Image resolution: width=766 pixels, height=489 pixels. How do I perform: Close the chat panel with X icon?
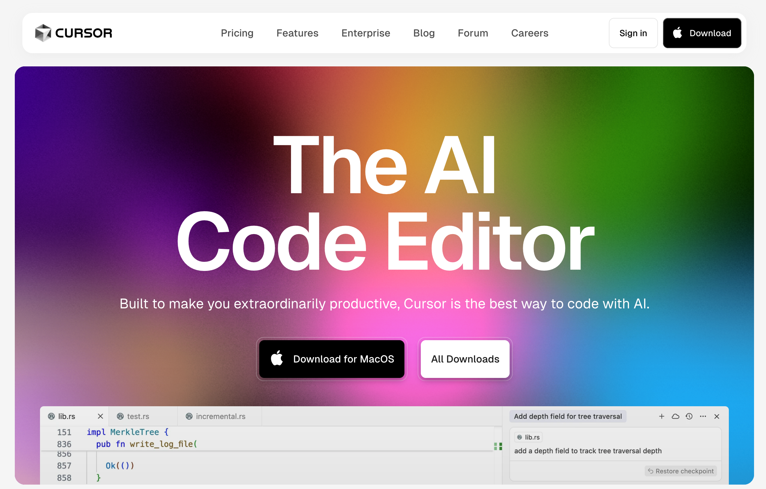point(717,416)
